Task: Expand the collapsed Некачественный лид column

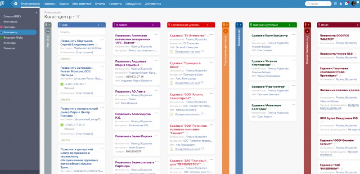Action: click(309, 25)
